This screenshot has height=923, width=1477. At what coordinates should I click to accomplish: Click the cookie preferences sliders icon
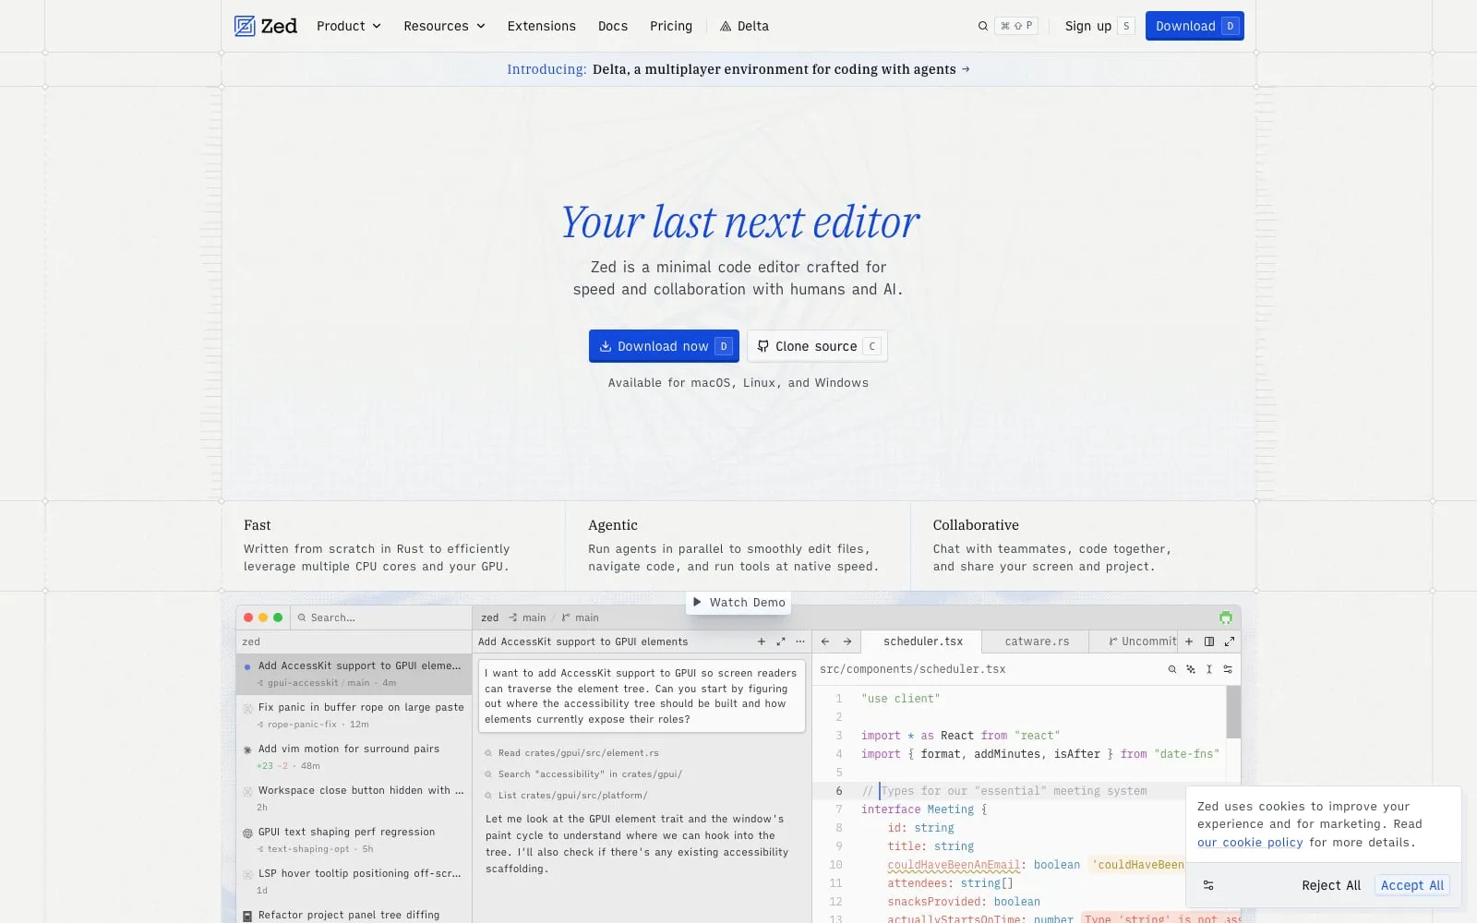(1208, 885)
